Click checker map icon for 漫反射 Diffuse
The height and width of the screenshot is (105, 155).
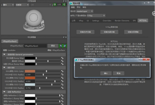click(x=62, y=61)
